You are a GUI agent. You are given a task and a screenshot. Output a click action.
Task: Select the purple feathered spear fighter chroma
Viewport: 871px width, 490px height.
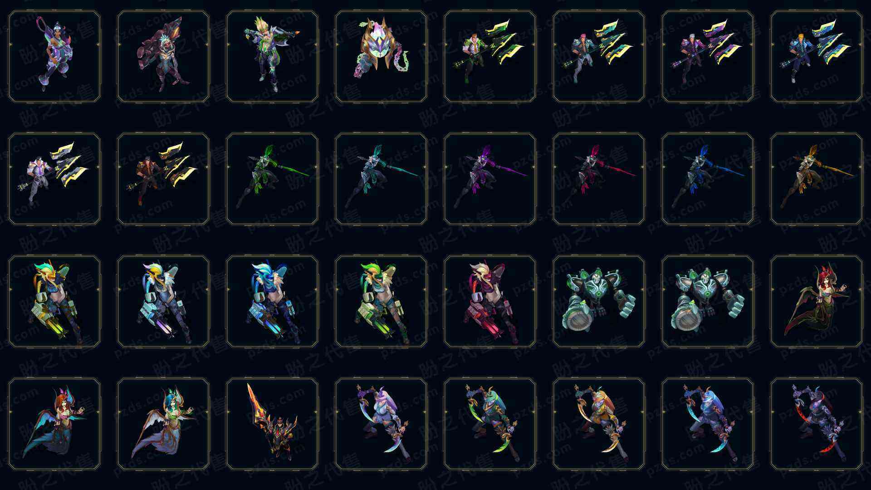click(x=490, y=179)
